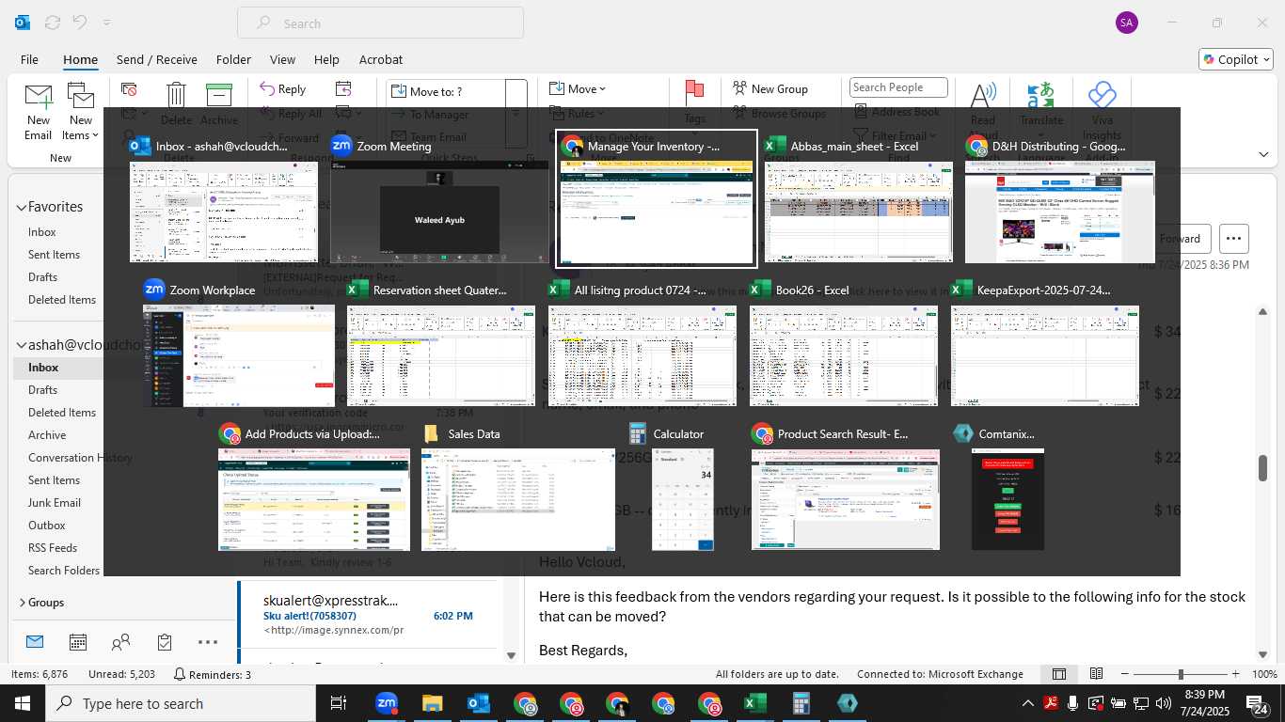
Task: Open the Folder ribbon tab
Action: (x=233, y=59)
